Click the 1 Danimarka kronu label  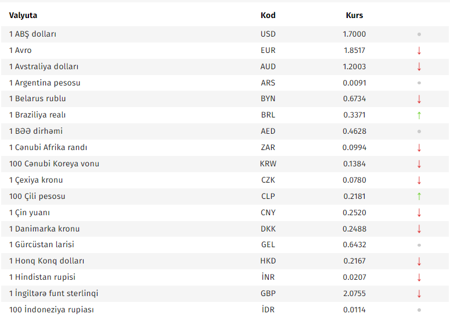pos(44,229)
